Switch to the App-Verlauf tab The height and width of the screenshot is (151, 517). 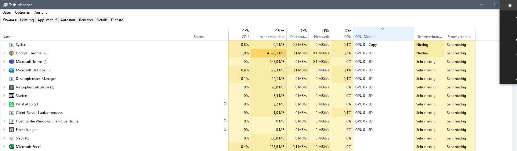point(47,20)
